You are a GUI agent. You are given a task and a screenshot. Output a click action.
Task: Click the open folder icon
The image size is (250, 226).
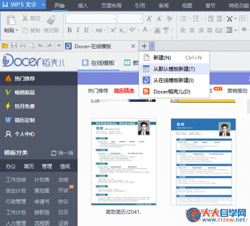[x=5, y=46]
